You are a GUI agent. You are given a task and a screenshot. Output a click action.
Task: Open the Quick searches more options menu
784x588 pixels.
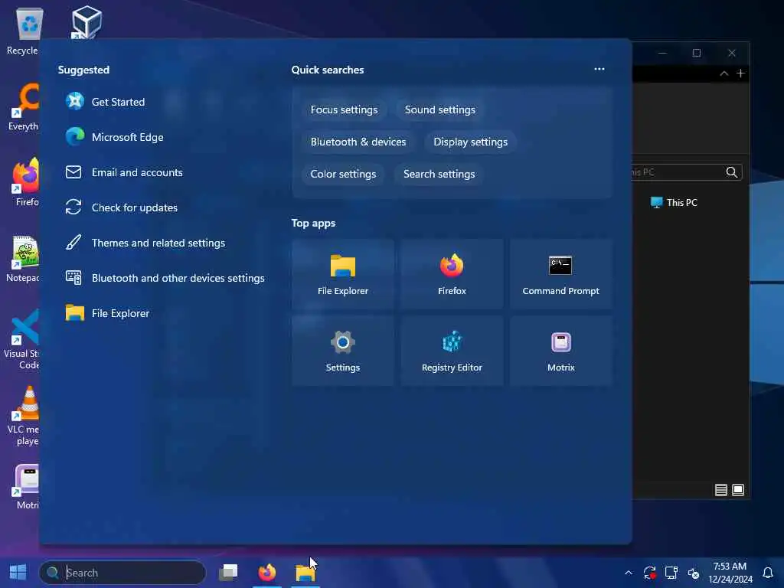click(599, 69)
